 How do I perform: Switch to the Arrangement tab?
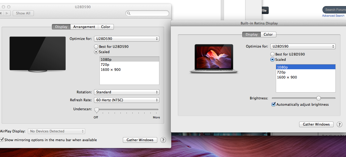[84, 27]
